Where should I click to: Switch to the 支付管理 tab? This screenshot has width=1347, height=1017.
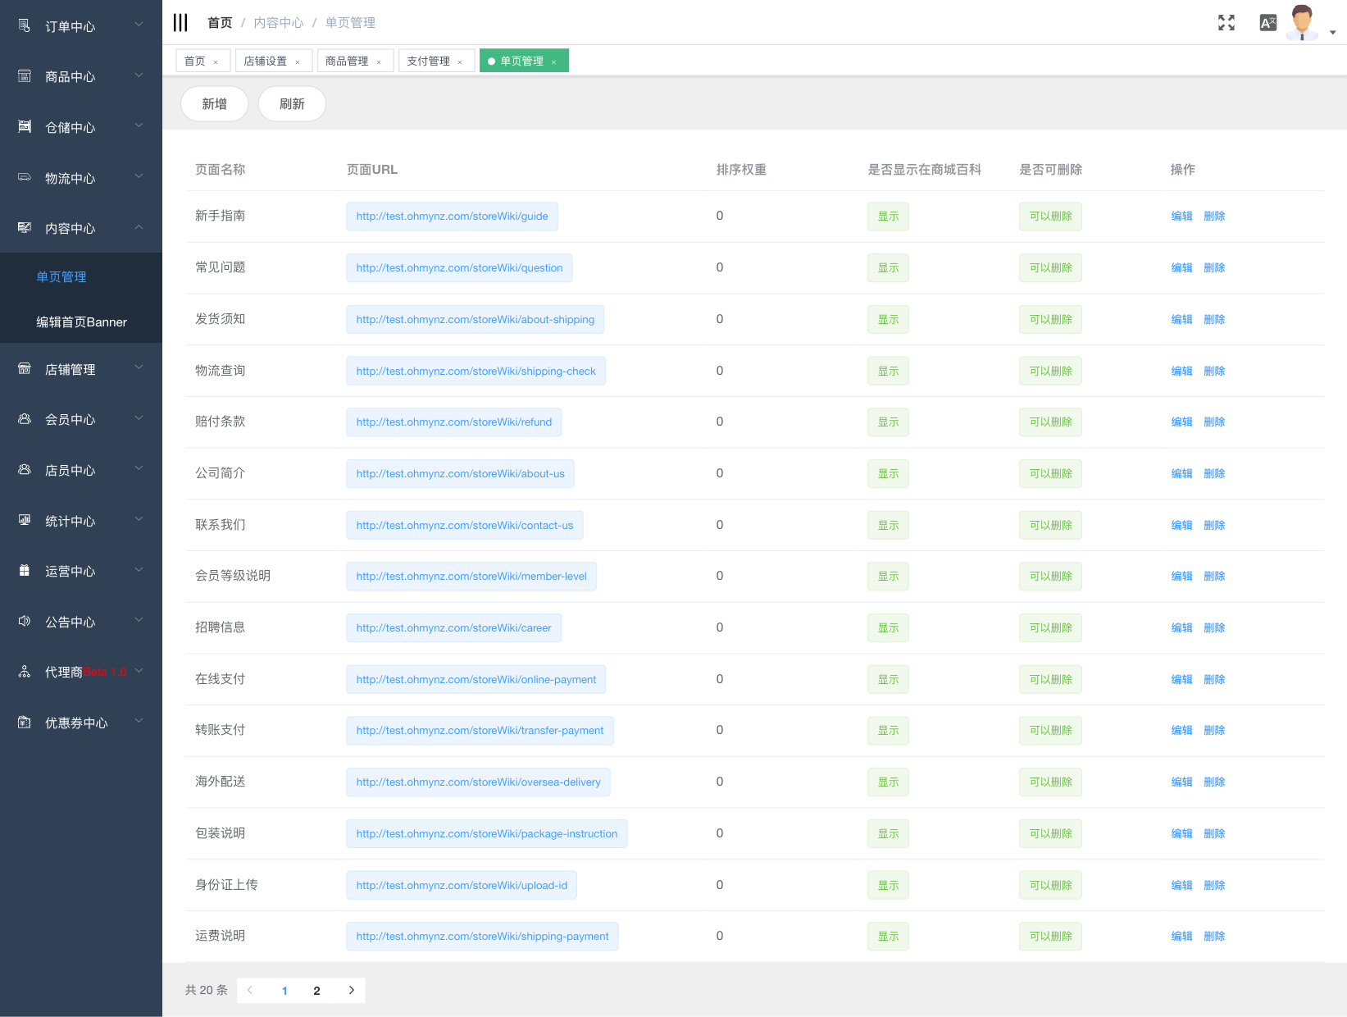(428, 62)
